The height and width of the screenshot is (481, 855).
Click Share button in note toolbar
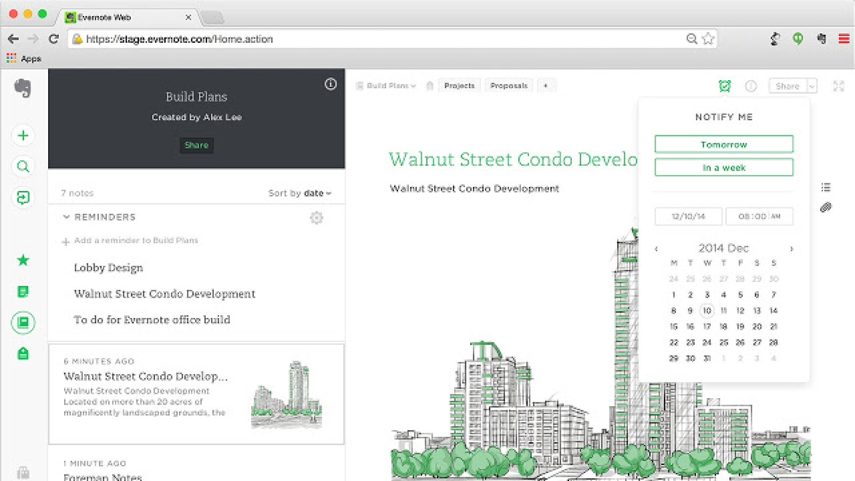pos(788,86)
